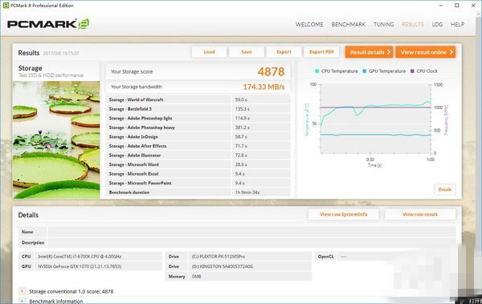Open the Log tab
This screenshot has width=482, height=304.
(x=437, y=24)
